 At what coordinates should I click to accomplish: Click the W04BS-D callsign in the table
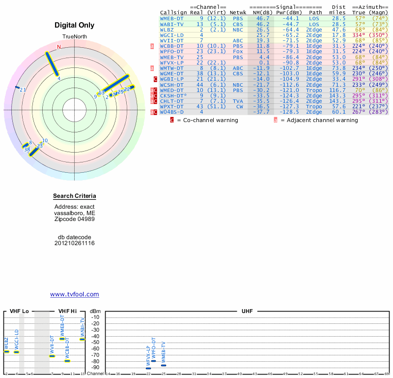click(x=171, y=112)
